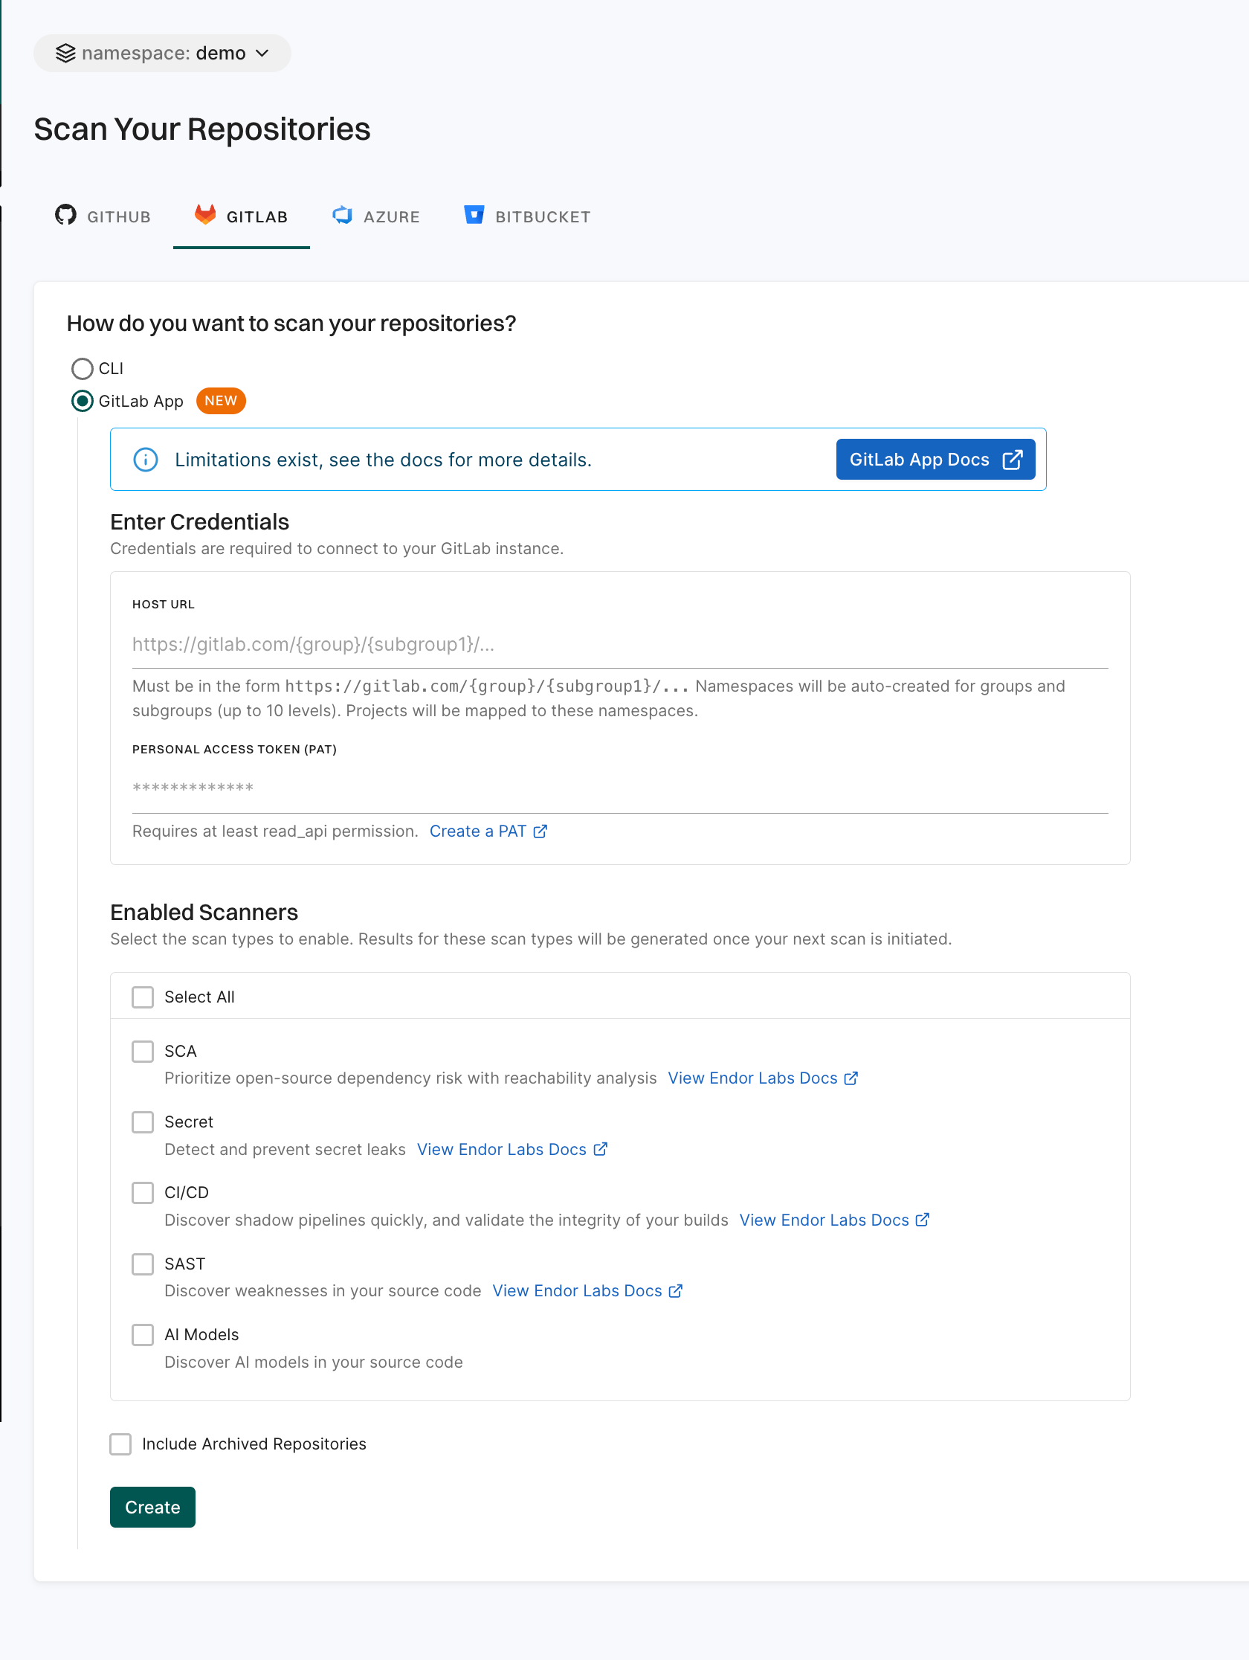Viewport: 1249px width, 1660px height.
Task: Click the namespace layers icon
Action: 65,54
